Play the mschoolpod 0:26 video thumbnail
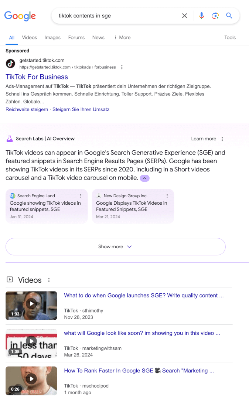The height and width of the screenshot is (399, 249). click(31, 381)
